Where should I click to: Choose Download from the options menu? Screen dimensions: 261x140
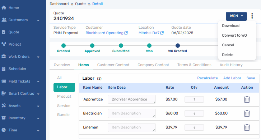pos(230,25)
